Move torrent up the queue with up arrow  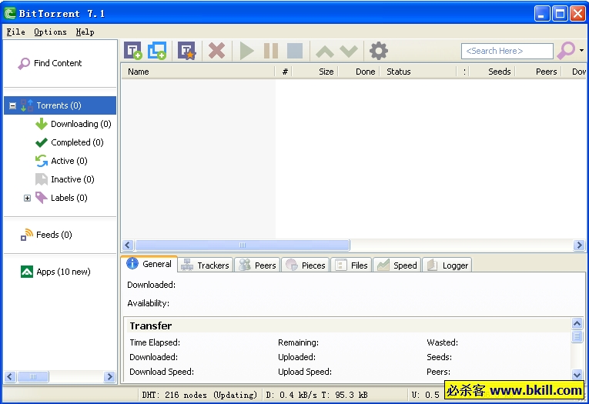(x=325, y=52)
